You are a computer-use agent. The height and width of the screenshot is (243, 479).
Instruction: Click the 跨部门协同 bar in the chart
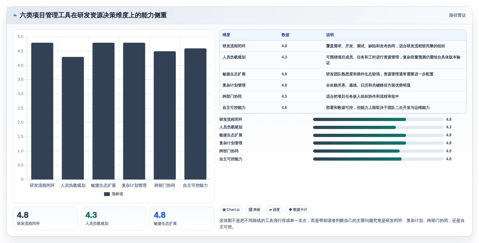click(165, 115)
